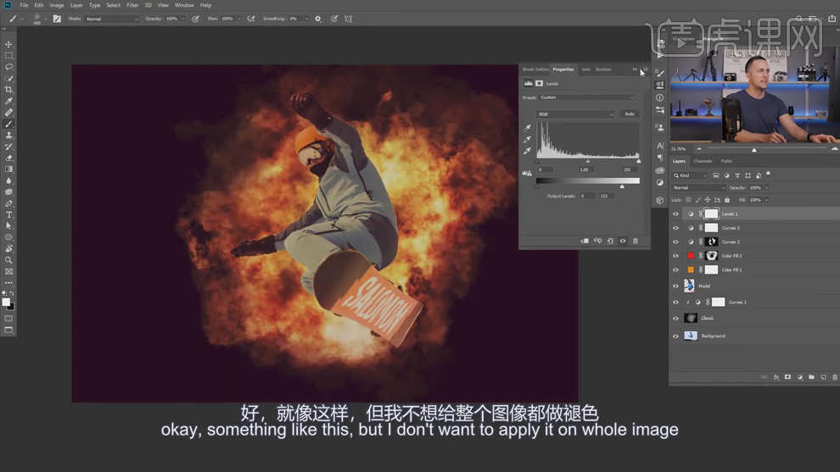Select the Crop tool
Image resolution: width=840 pixels, height=472 pixels.
pos(8,90)
